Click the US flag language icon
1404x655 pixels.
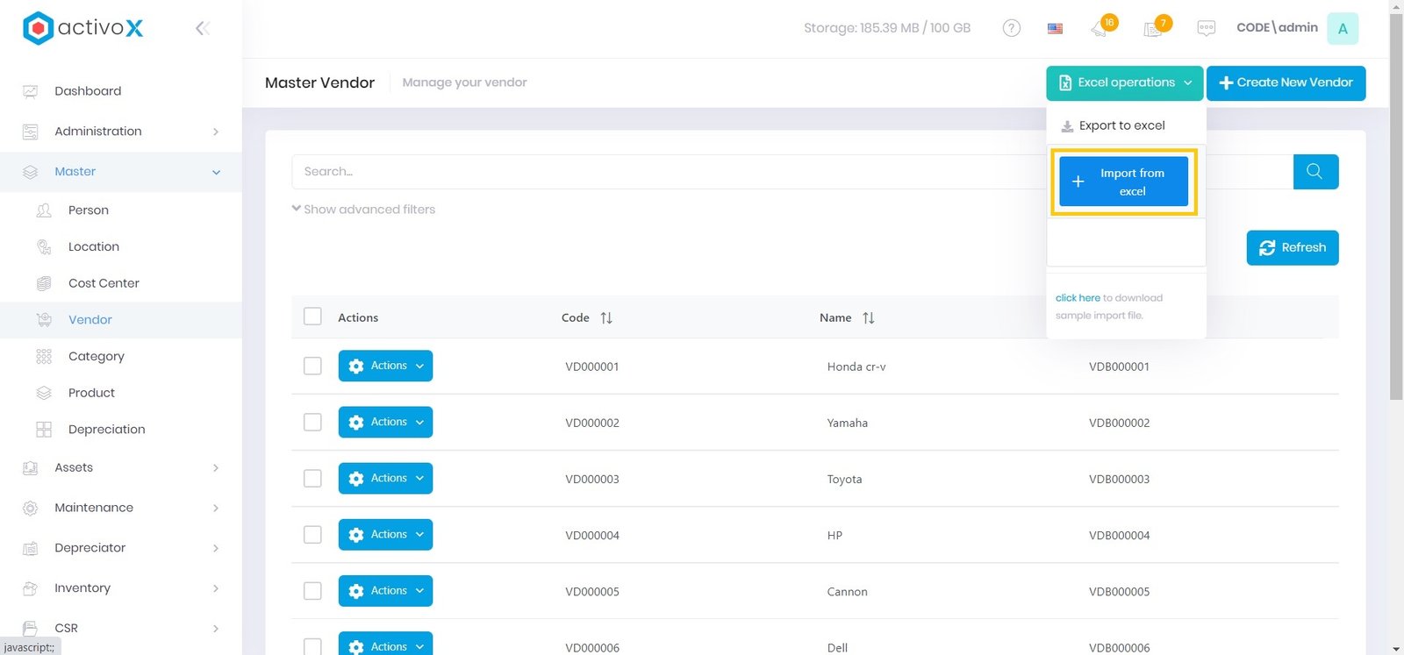click(1055, 28)
